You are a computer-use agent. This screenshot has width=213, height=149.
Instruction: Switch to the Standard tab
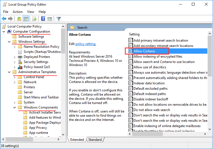coord(95,140)
